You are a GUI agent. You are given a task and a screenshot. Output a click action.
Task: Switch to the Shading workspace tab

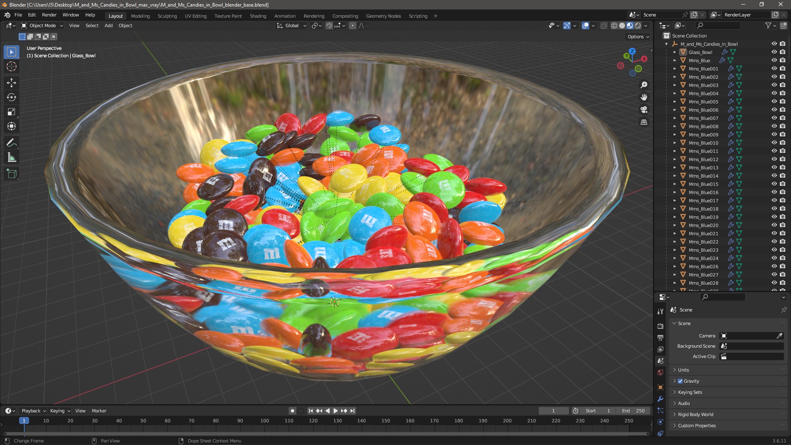pyautogui.click(x=258, y=16)
